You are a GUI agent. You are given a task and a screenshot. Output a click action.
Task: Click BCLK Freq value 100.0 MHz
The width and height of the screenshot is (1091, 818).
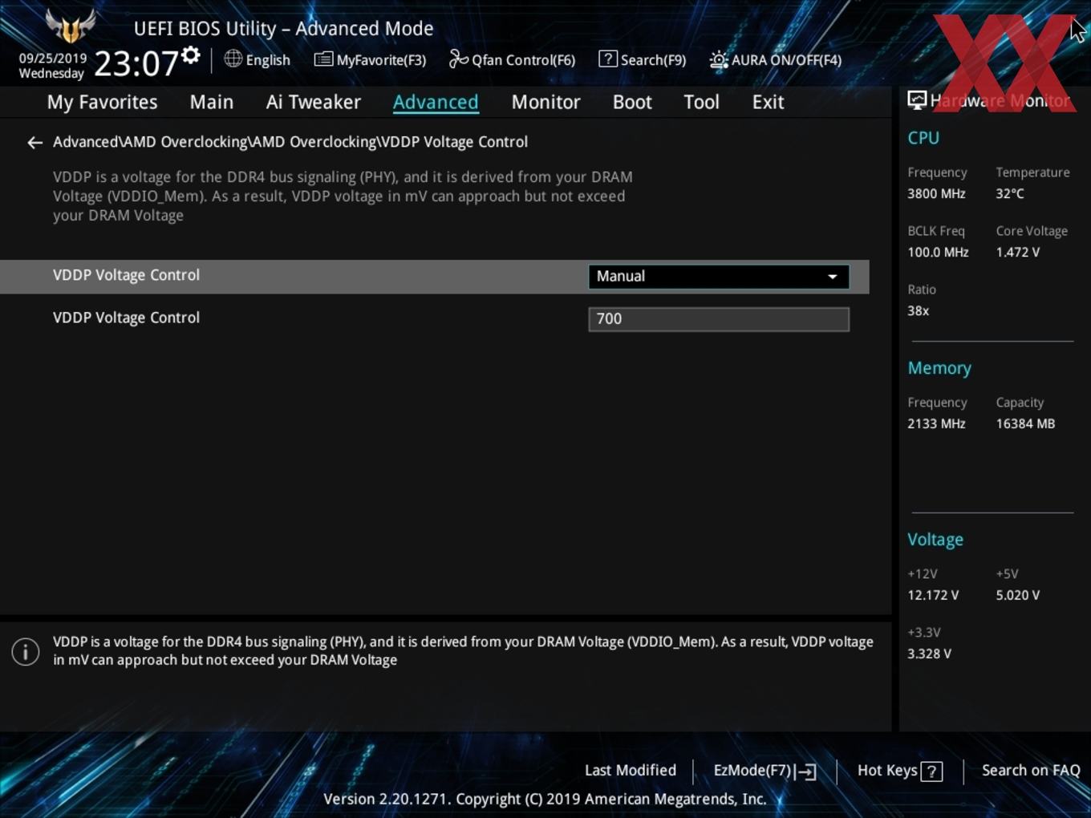pos(938,252)
